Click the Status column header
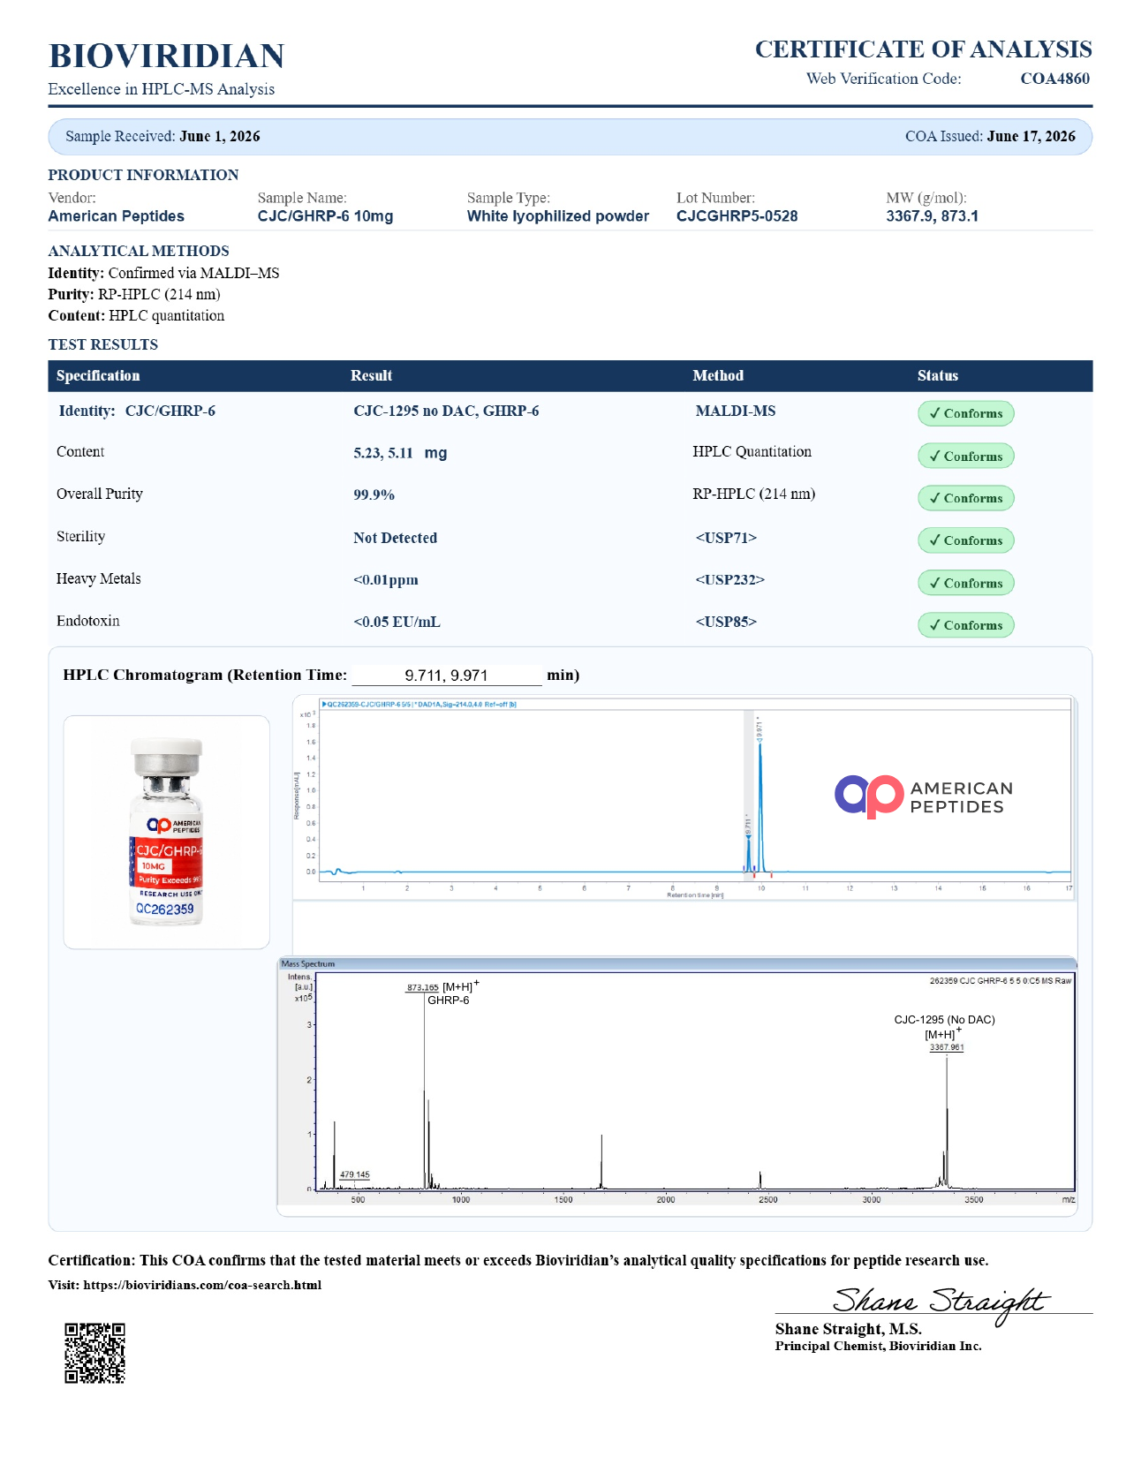Viewport: 1126px width, 1457px height. [x=938, y=375]
